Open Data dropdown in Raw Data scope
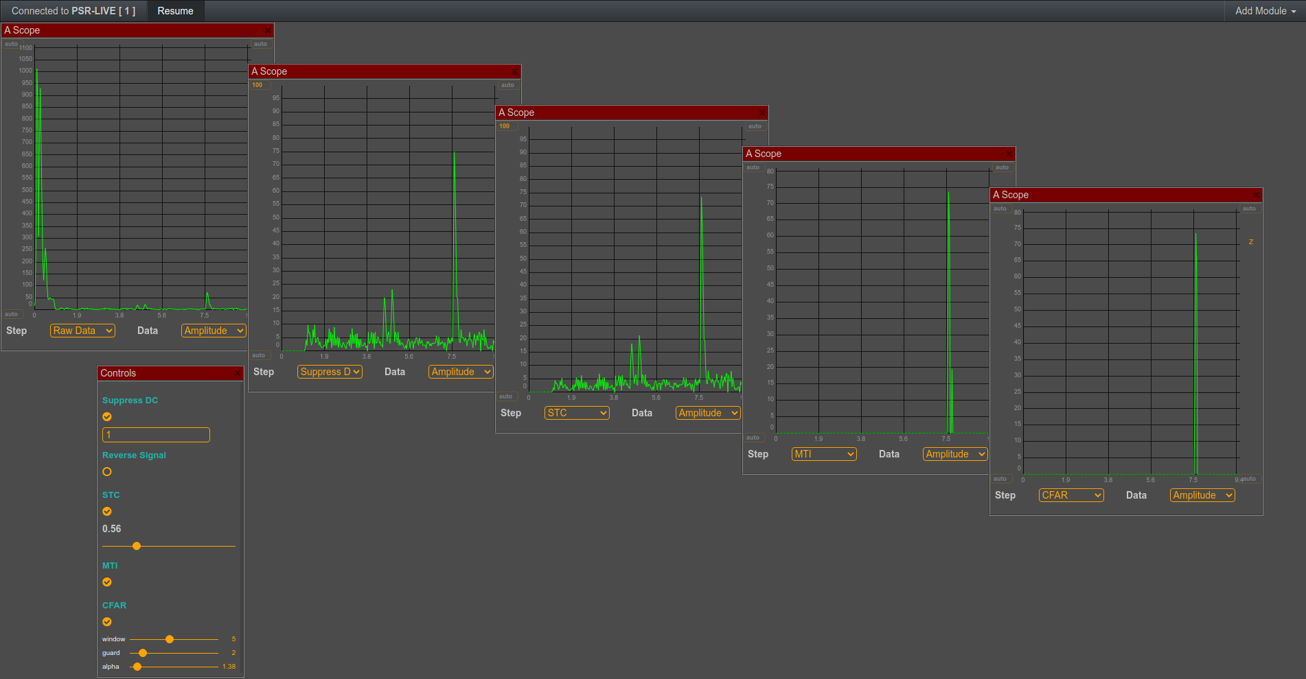 pyautogui.click(x=214, y=331)
